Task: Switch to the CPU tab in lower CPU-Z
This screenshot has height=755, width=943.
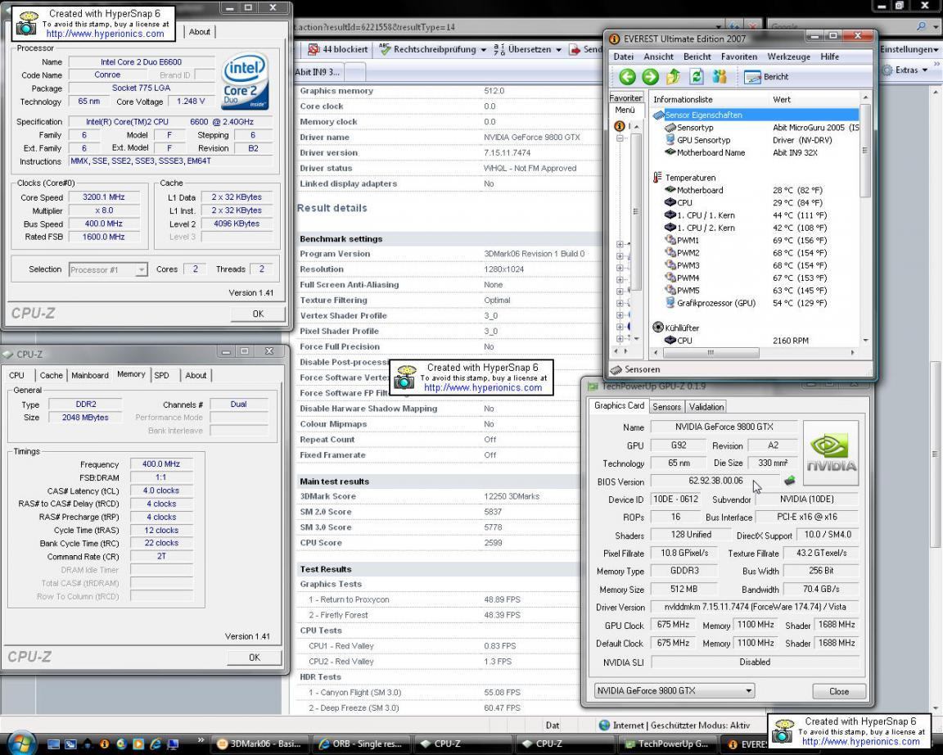Action: (x=16, y=375)
